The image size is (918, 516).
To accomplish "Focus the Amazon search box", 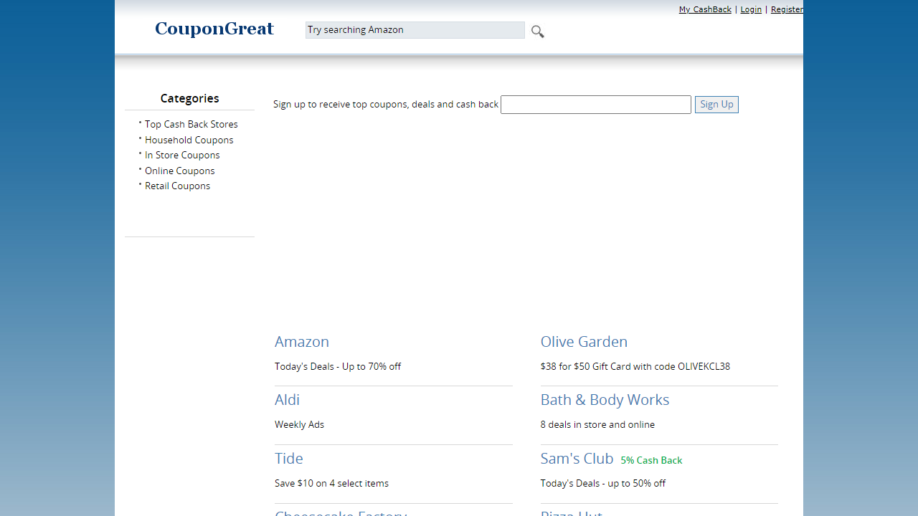I will pos(415,30).
